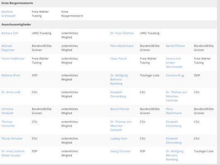This screenshot has width=220, height=165.
Task: Click the Ausschussmitglieder section header
Action: point(108,24)
